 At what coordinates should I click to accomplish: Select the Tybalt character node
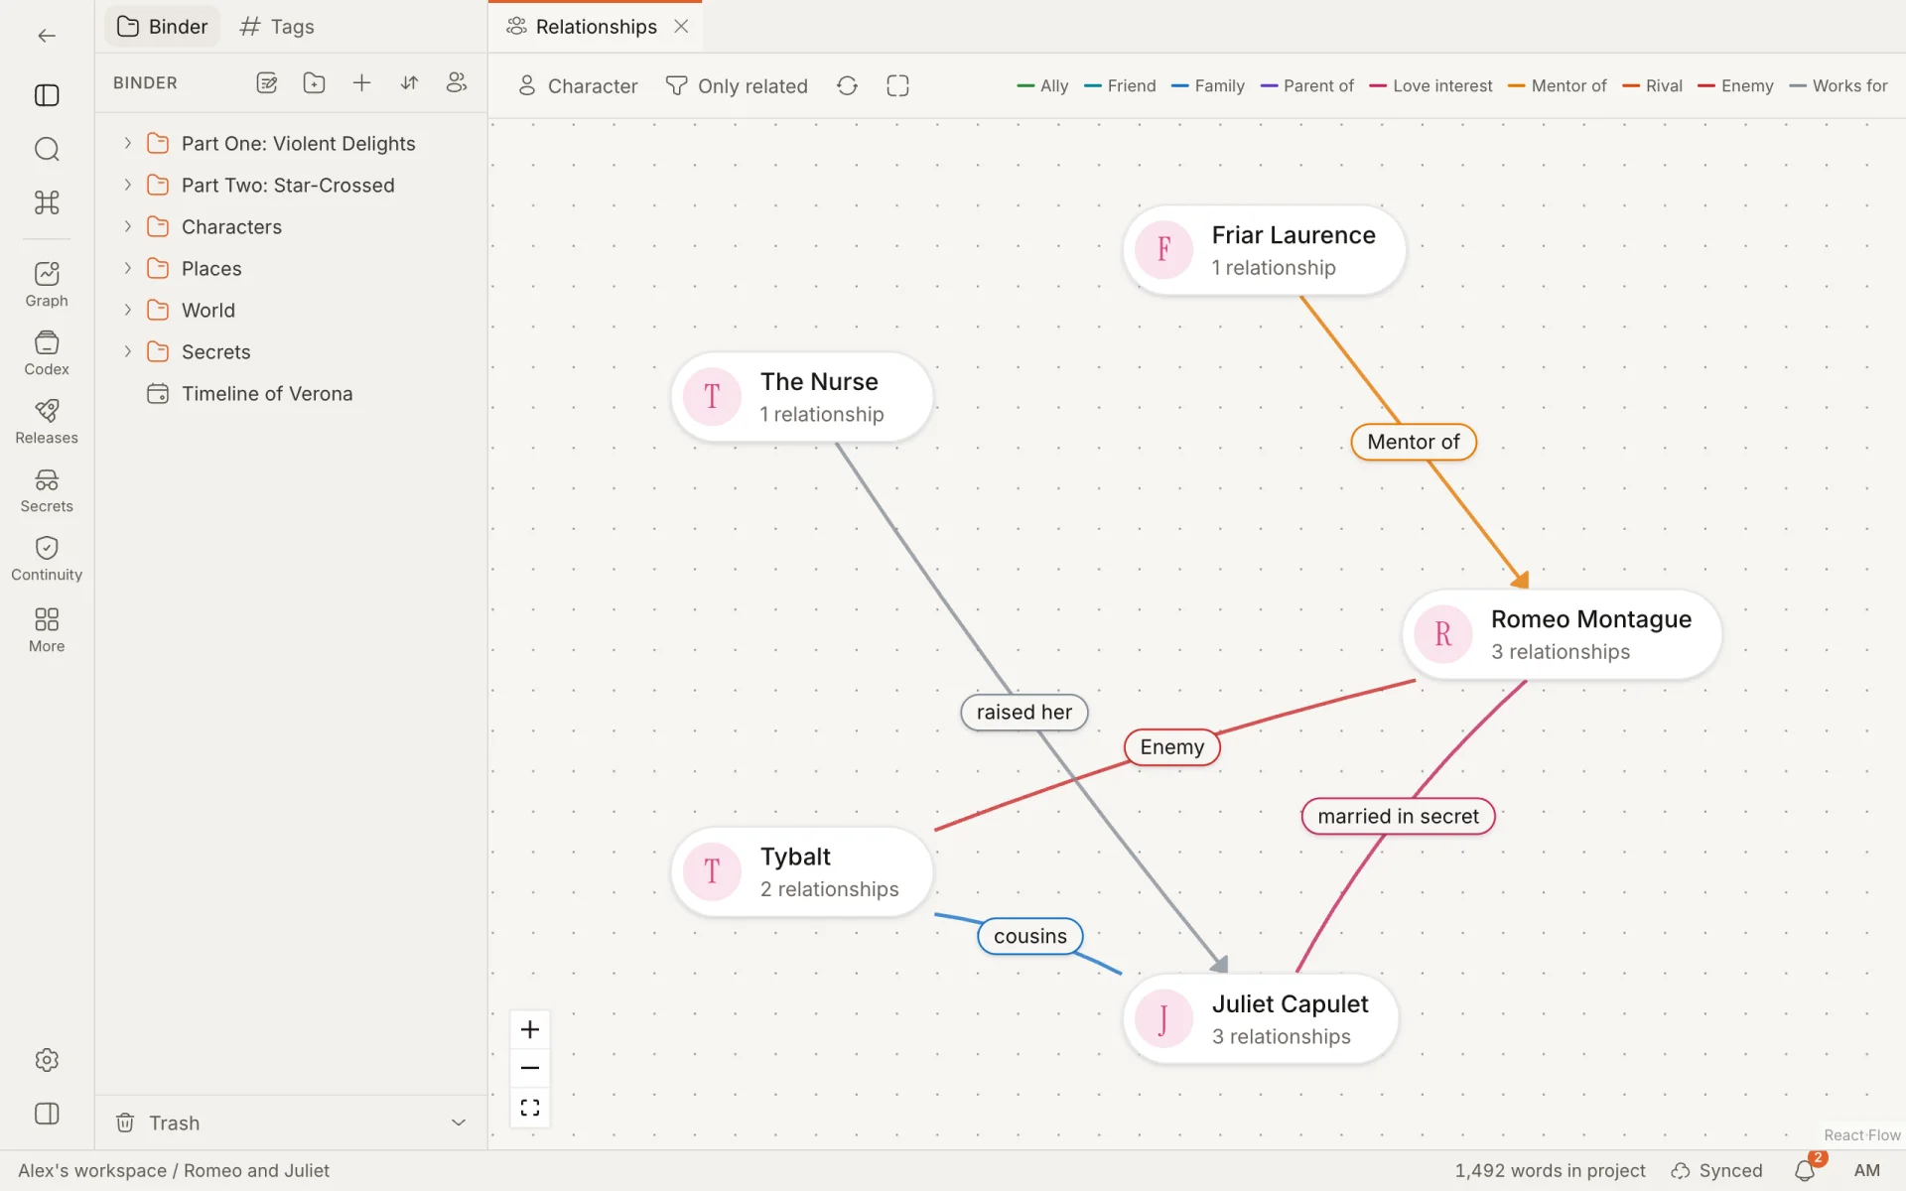pos(802,872)
